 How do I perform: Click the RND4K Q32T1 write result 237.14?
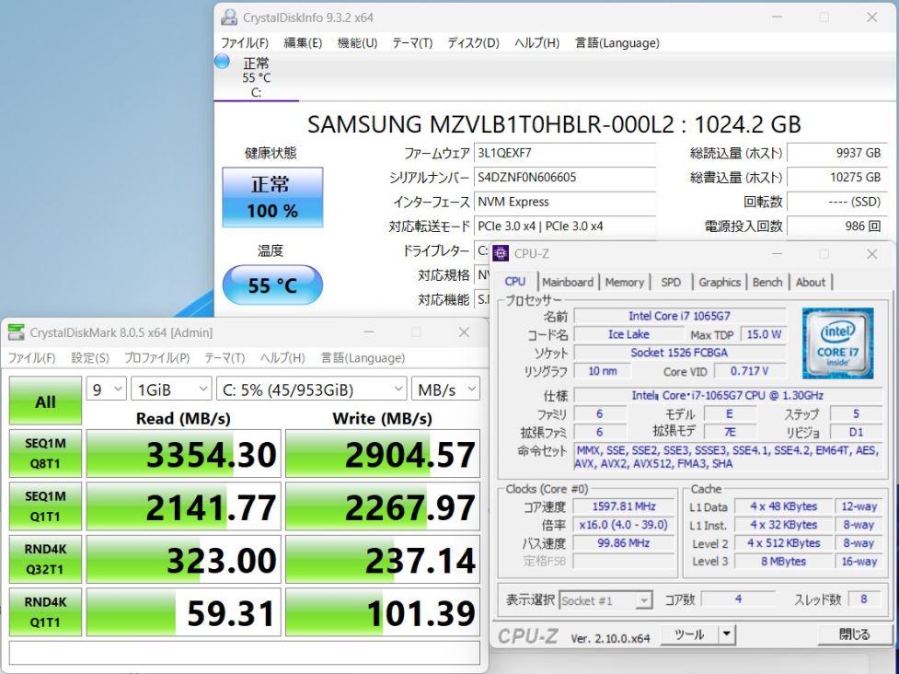point(383,559)
